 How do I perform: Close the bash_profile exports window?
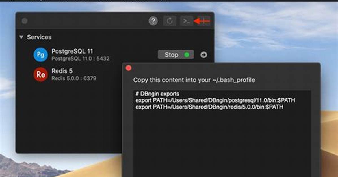click(129, 68)
